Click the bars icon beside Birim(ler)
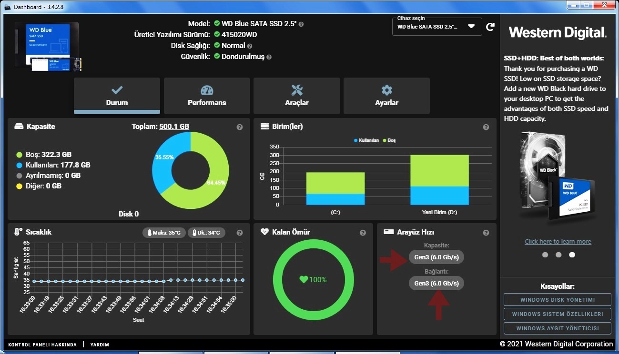Viewport: 619px width, 354px height. pos(265,127)
